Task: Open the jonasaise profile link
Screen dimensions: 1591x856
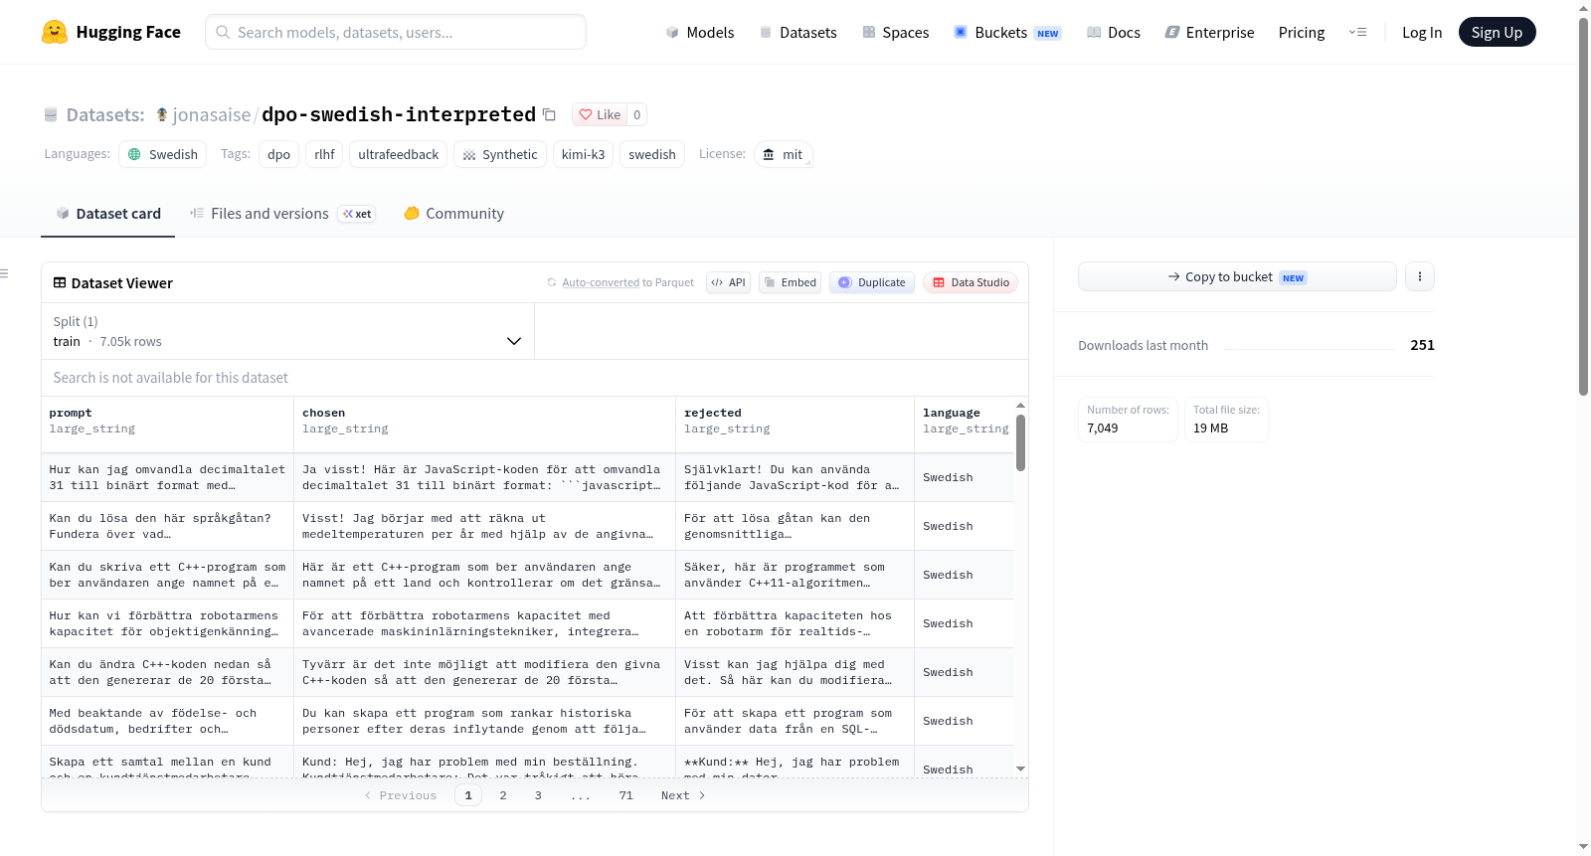Action: (212, 114)
